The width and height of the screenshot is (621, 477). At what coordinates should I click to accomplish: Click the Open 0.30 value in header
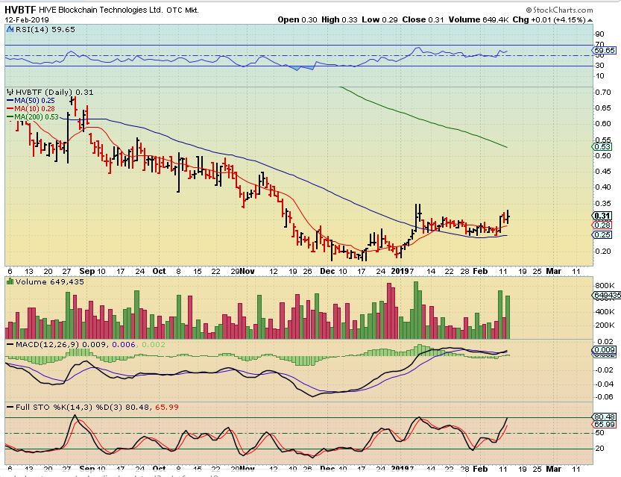click(297, 20)
